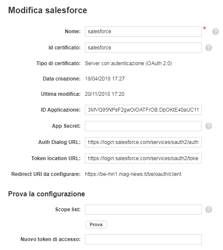Click the Prova button
223x250 pixels.
click(x=96, y=224)
